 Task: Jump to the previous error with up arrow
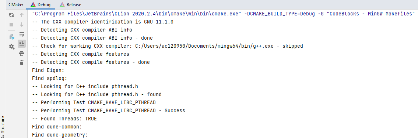click(x=22, y=15)
